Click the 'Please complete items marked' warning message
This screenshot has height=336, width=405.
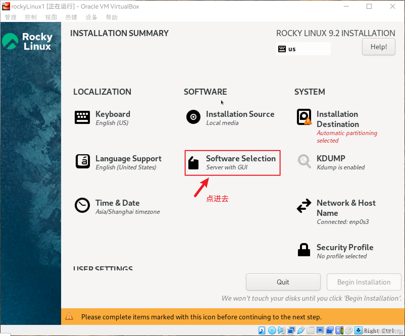(201, 317)
